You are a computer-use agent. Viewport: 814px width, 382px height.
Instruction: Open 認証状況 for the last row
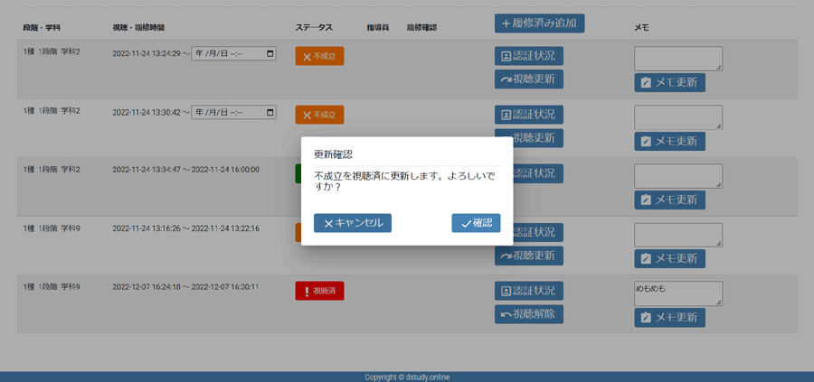click(529, 291)
